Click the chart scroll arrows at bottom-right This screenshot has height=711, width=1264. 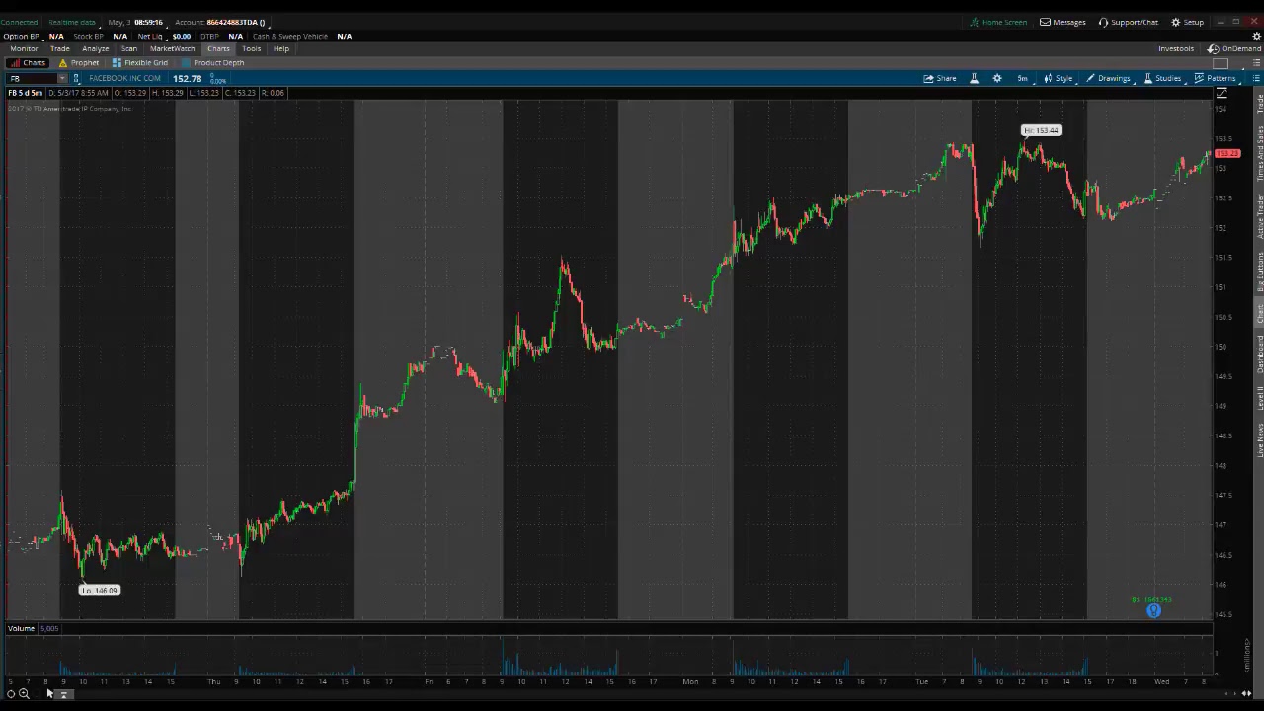pos(1246,694)
